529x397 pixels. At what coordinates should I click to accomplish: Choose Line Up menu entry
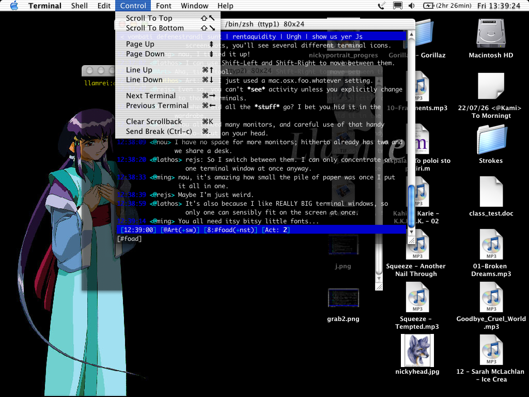(168, 70)
